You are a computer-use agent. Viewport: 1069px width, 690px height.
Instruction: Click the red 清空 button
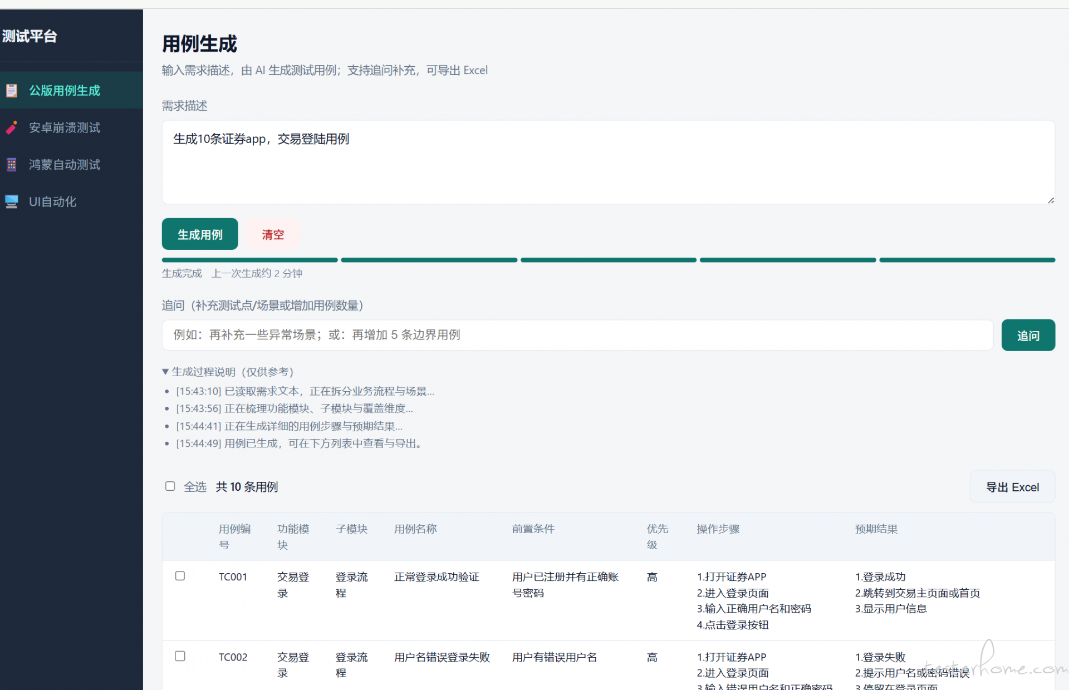pyautogui.click(x=273, y=234)
